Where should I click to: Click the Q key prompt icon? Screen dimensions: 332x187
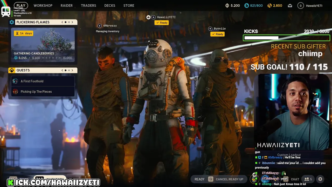pyautogui.click(x=211, y=179)
